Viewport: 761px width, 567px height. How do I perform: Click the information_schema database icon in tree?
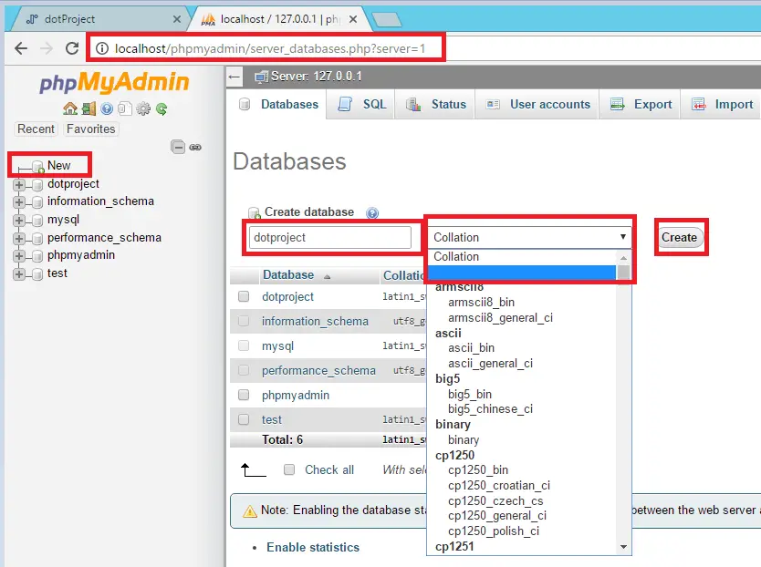(36, 202)
